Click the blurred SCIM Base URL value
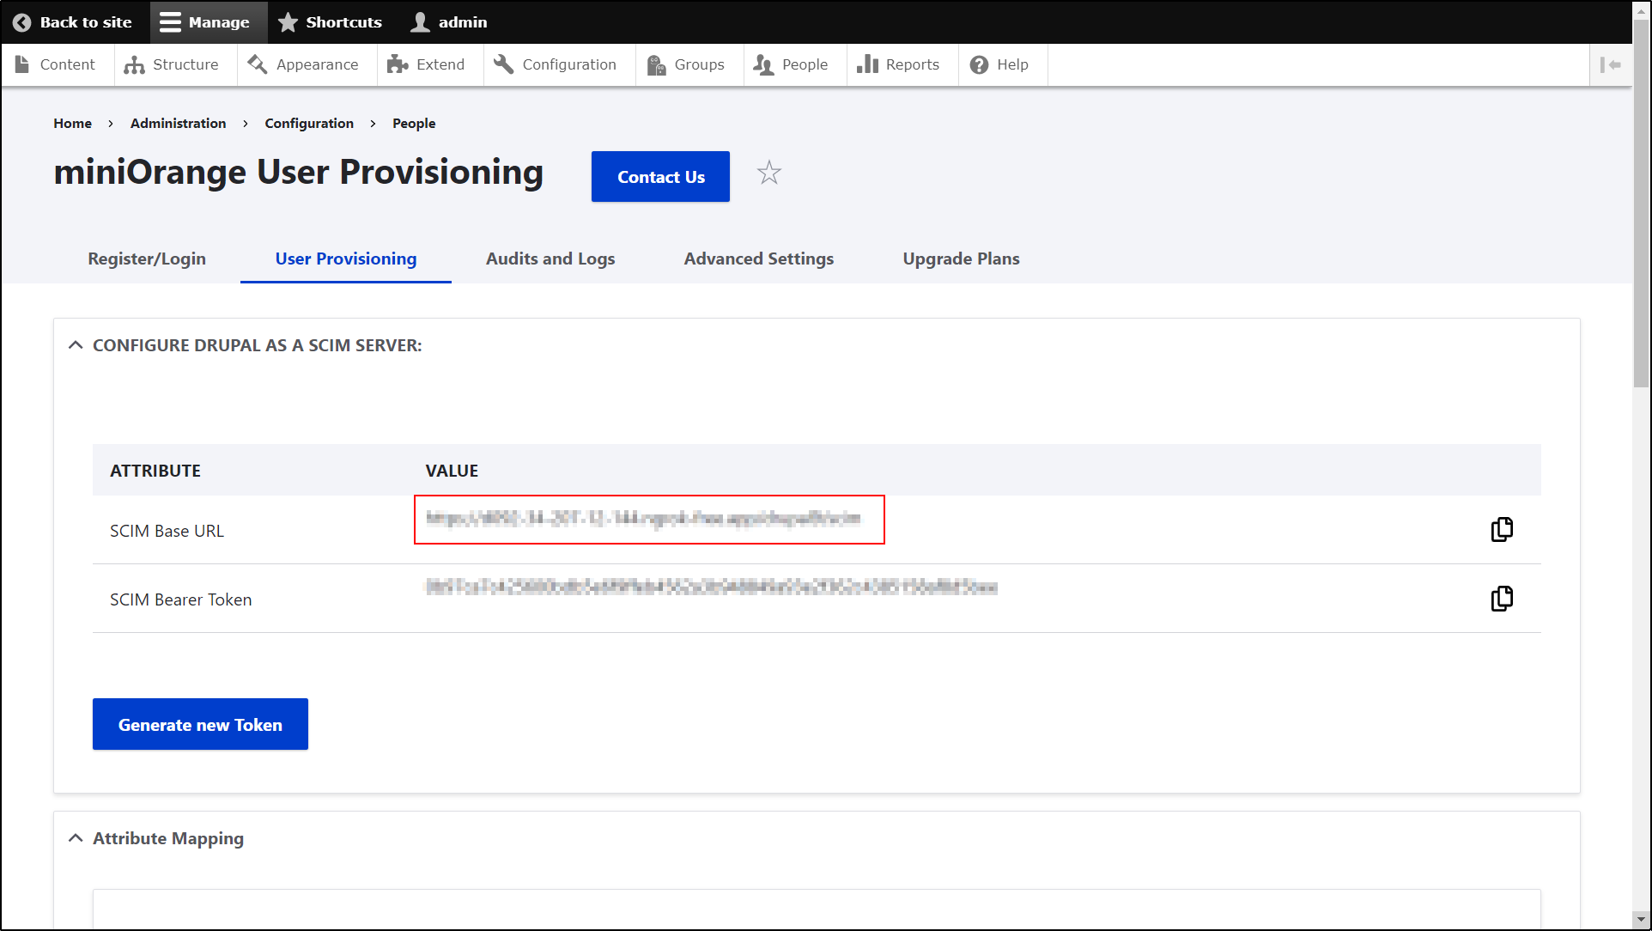 [643, 518]
